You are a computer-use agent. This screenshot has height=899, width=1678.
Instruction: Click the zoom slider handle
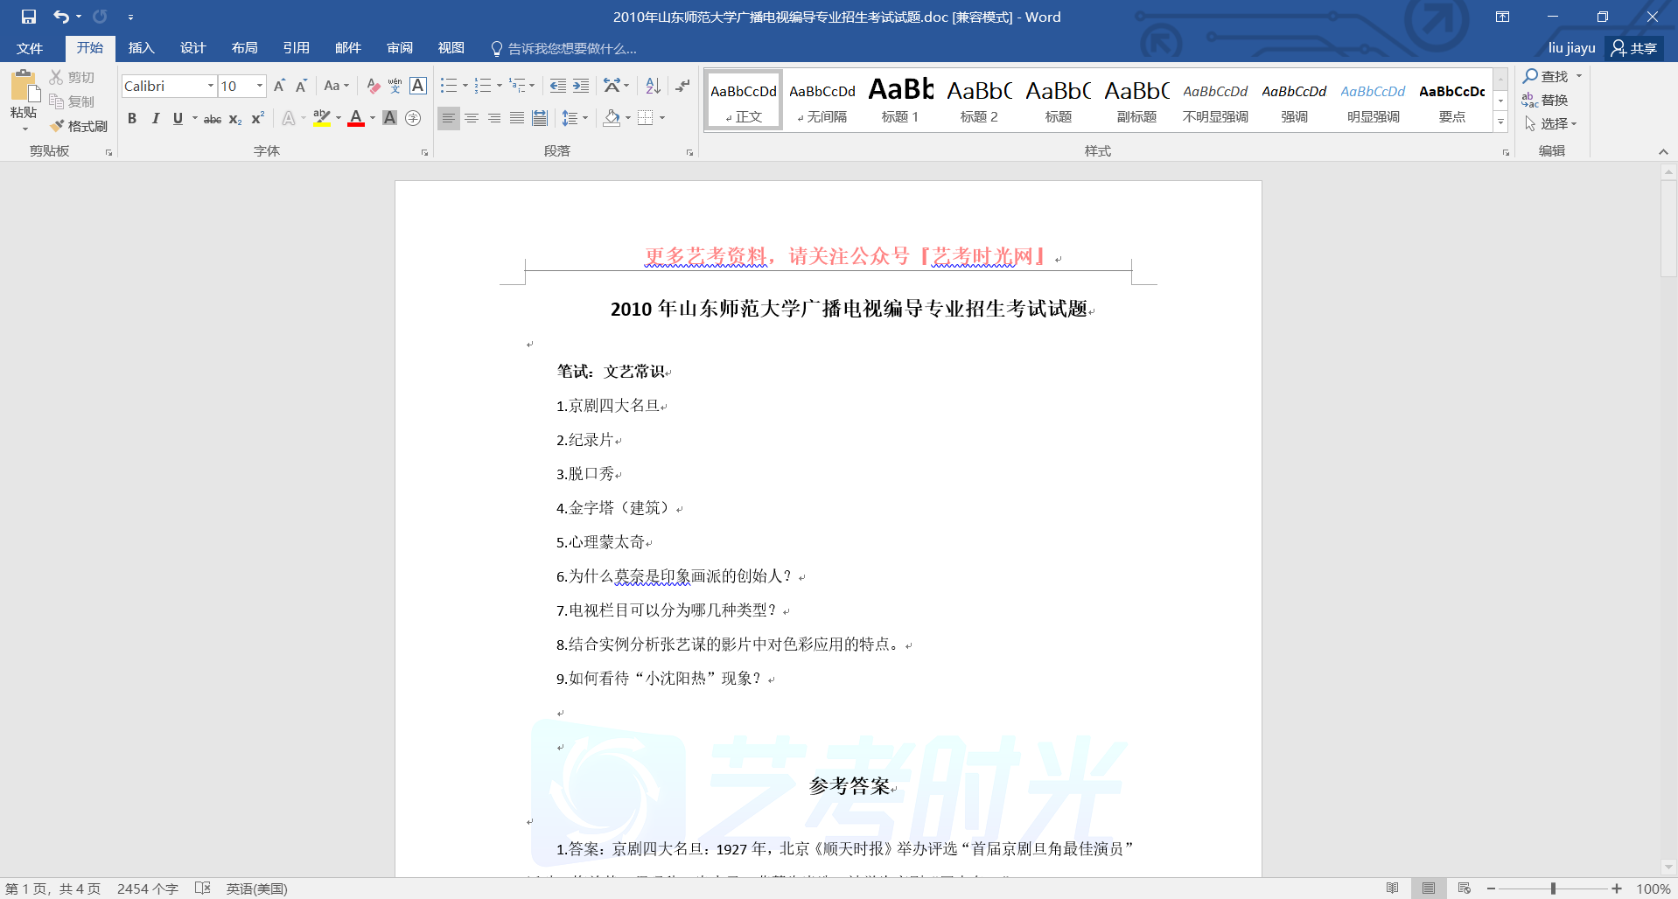tap(1553, 889)
